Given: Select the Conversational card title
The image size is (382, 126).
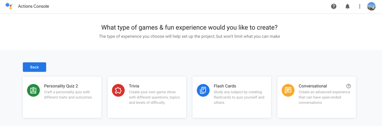Looking at the screenshot, I should coord(313,86).
